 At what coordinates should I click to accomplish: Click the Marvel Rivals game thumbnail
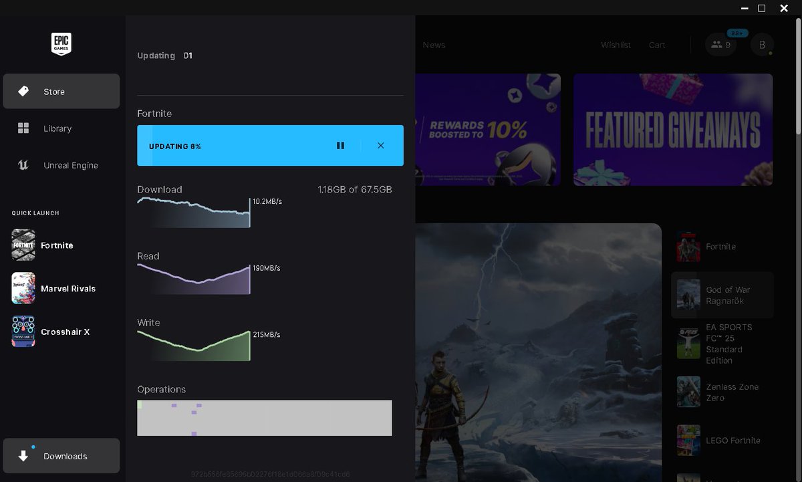(x=23, y=289)
